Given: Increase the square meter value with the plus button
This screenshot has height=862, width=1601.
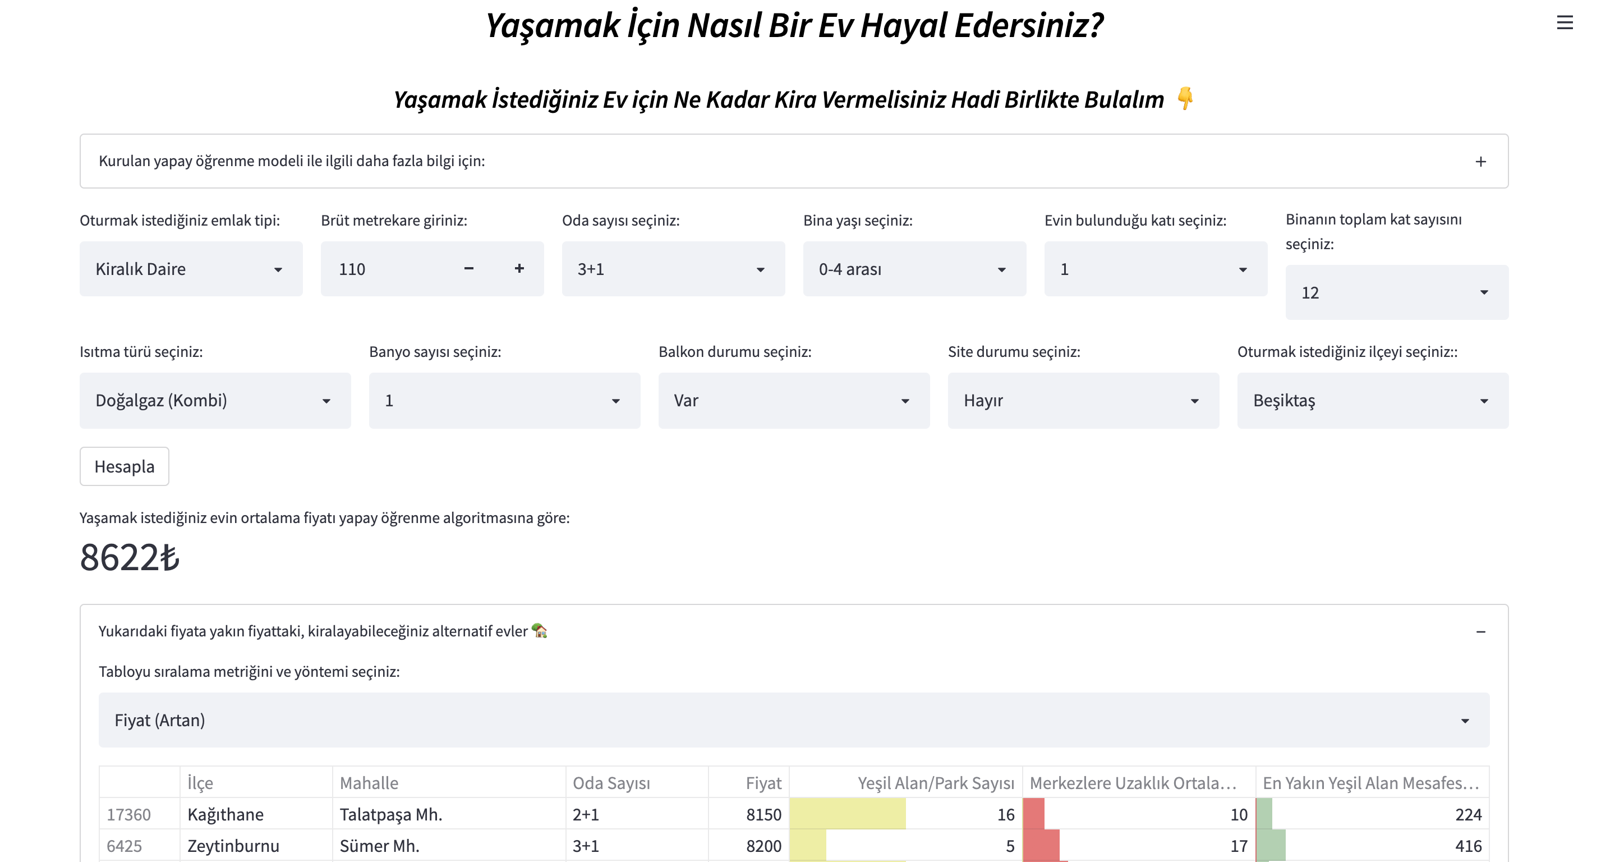Looking at the screenshot, I should pos(519,269).
